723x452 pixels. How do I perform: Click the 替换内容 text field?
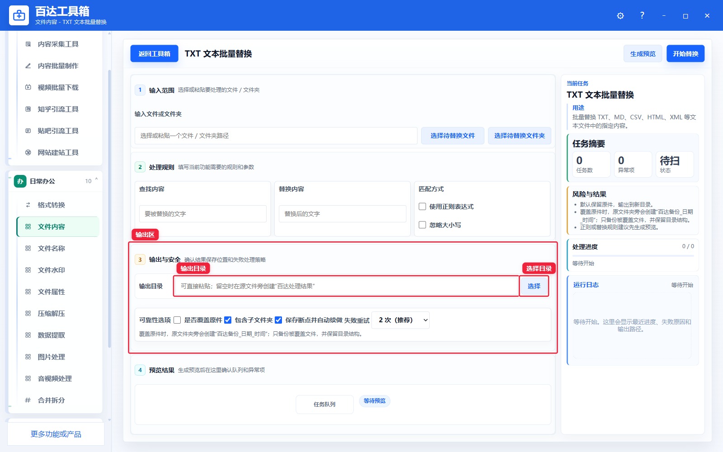pyautogui.click(x=343, y=214)
